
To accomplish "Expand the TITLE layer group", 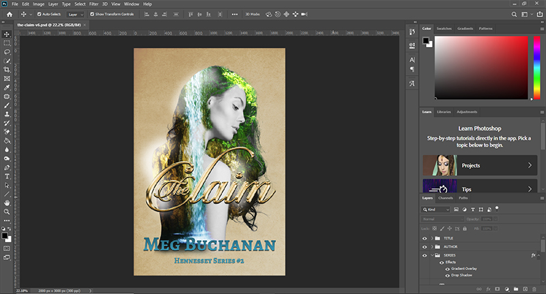I will point(432,238).
